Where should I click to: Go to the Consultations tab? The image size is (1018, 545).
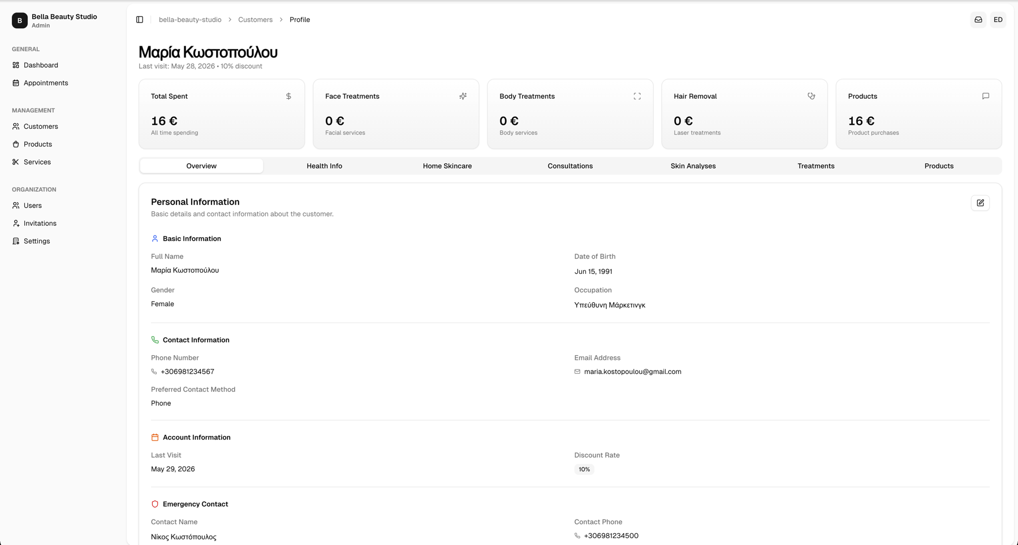570,166
